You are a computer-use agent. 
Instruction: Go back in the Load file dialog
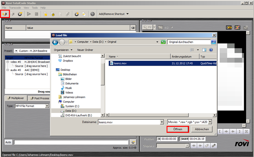click(x=55, y=42)
